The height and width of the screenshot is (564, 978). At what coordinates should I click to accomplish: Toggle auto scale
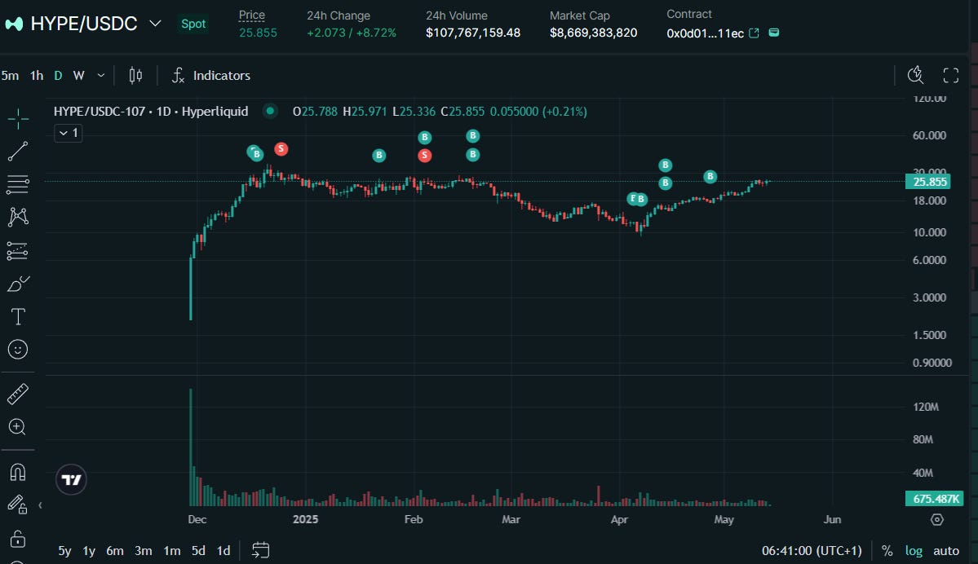(x=945, y=551)
